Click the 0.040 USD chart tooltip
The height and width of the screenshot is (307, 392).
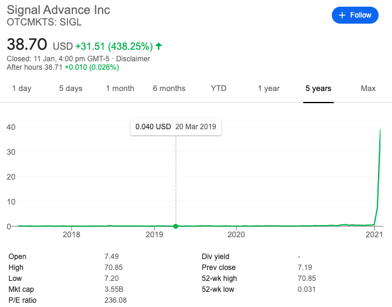[x=176, y=127]
